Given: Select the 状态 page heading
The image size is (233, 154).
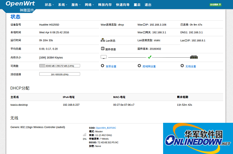Looking at the screenshot, I should point(16,17).
